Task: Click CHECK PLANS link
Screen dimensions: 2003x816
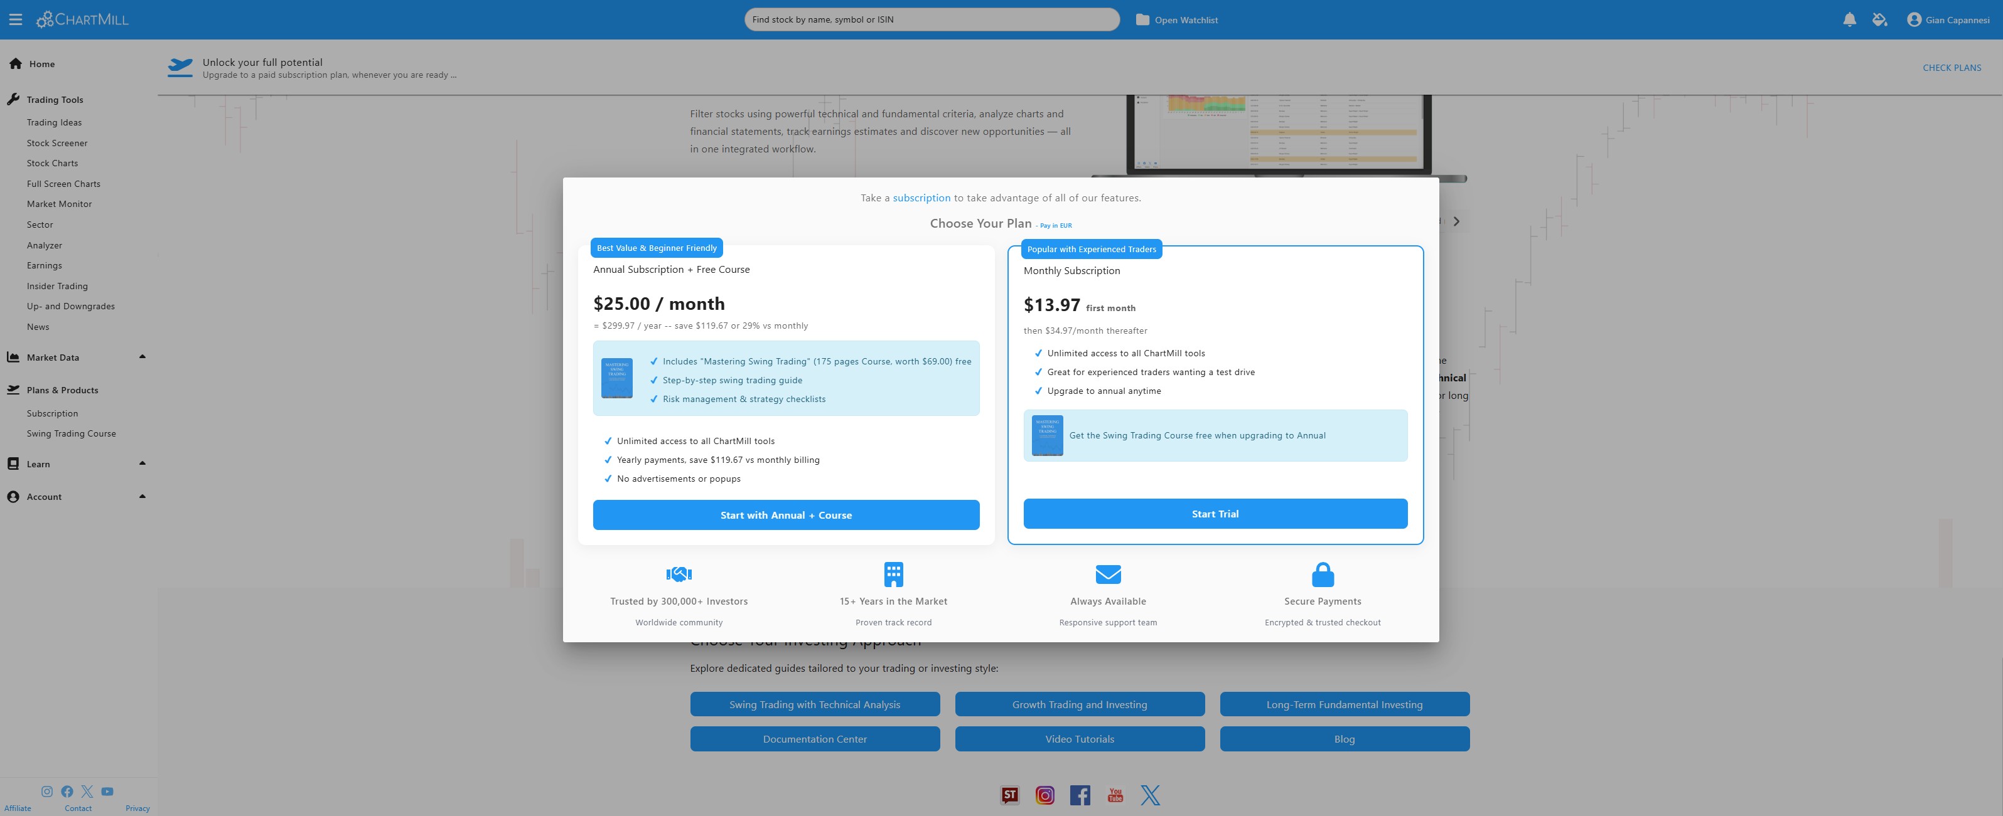Action: point(1952,68)
